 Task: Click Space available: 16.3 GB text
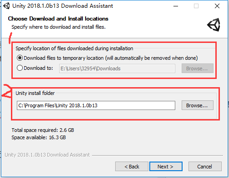39,137
